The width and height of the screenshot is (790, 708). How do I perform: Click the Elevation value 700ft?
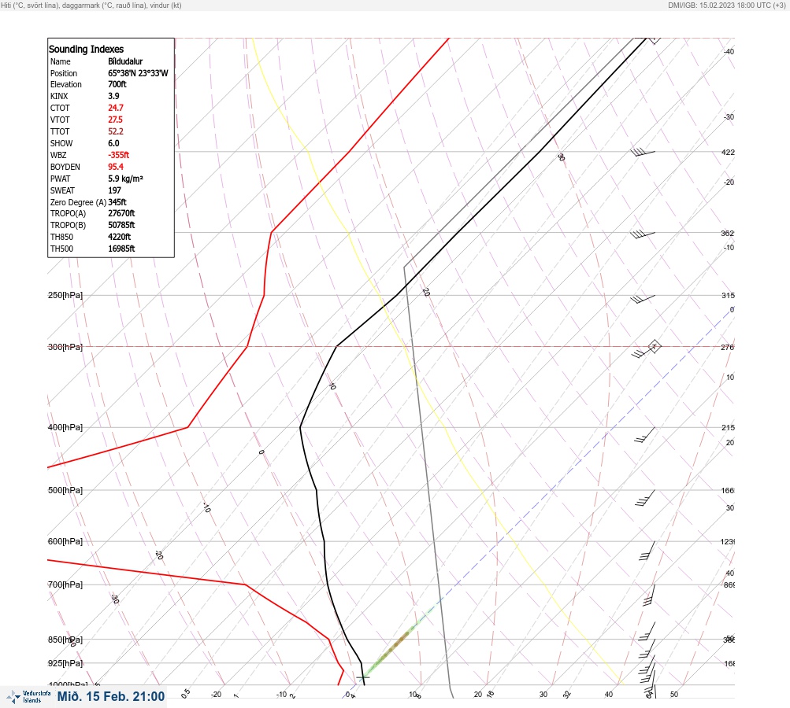point(117,84)
